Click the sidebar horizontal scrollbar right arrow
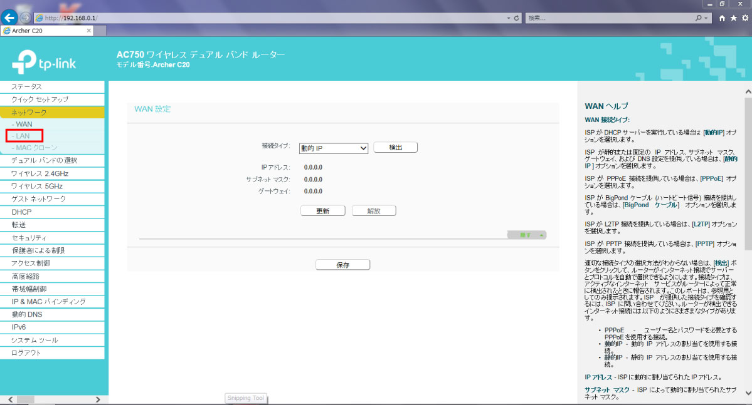 click(x=97, y=399)
